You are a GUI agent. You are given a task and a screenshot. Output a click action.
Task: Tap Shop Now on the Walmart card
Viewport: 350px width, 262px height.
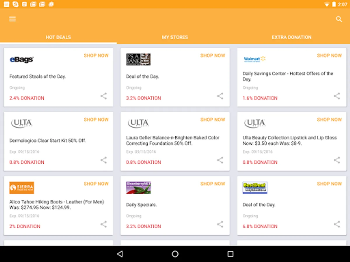click(x=330, y=56)
